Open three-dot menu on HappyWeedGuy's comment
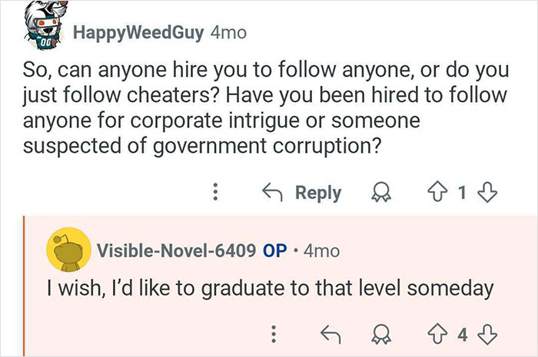 click(x=217, y=193)
